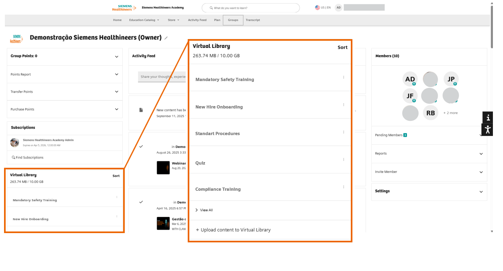The height and width of the screenshot is (271, 503).
Task: Switch to the Transcript tab
Action: pyautogui.click(x=253, y=20)
